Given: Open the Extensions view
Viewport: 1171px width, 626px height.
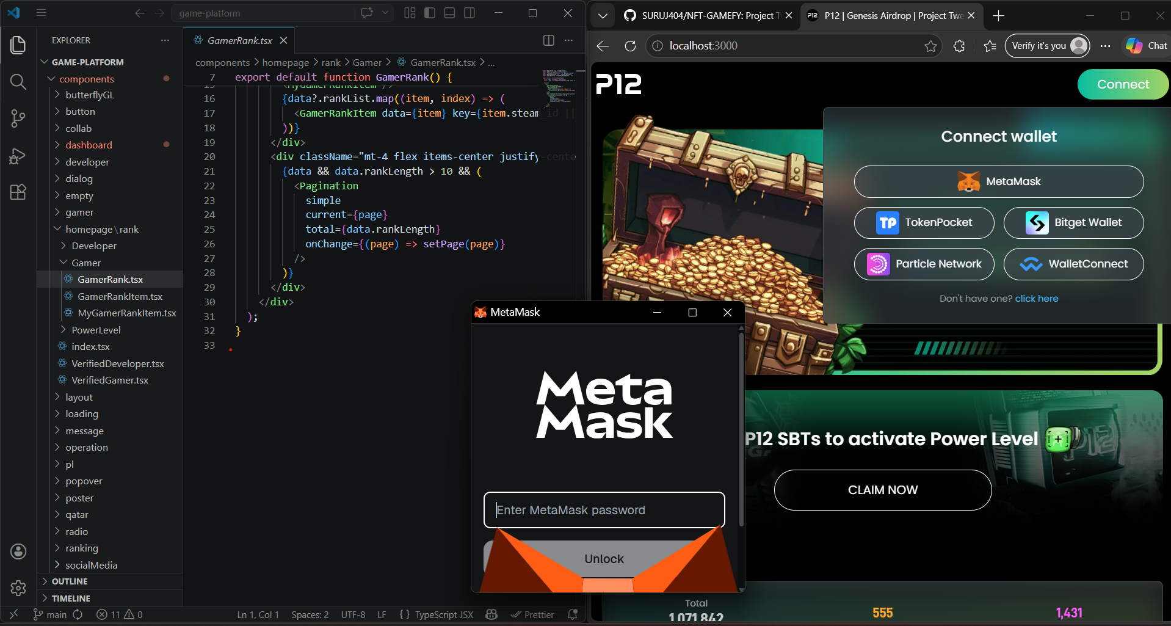Looking at the screenshot, I should [18, 192].
